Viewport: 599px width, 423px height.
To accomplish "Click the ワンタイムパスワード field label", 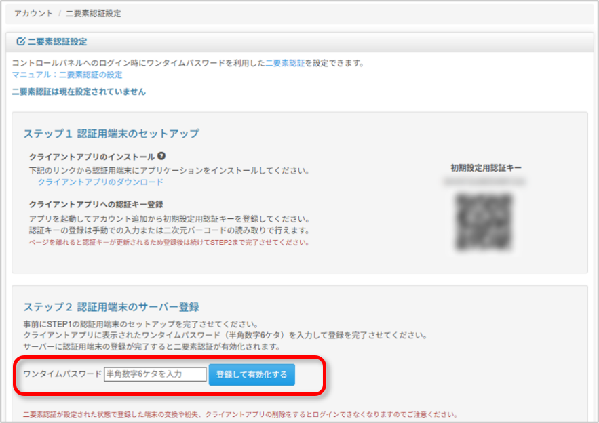I will coord(62,374).
